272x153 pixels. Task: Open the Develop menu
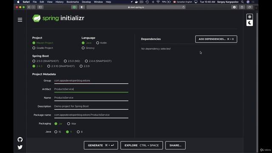click(x=86, y=2)
